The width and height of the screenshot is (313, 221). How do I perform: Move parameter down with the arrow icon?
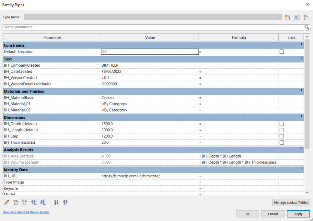click(x=43, y=202)
